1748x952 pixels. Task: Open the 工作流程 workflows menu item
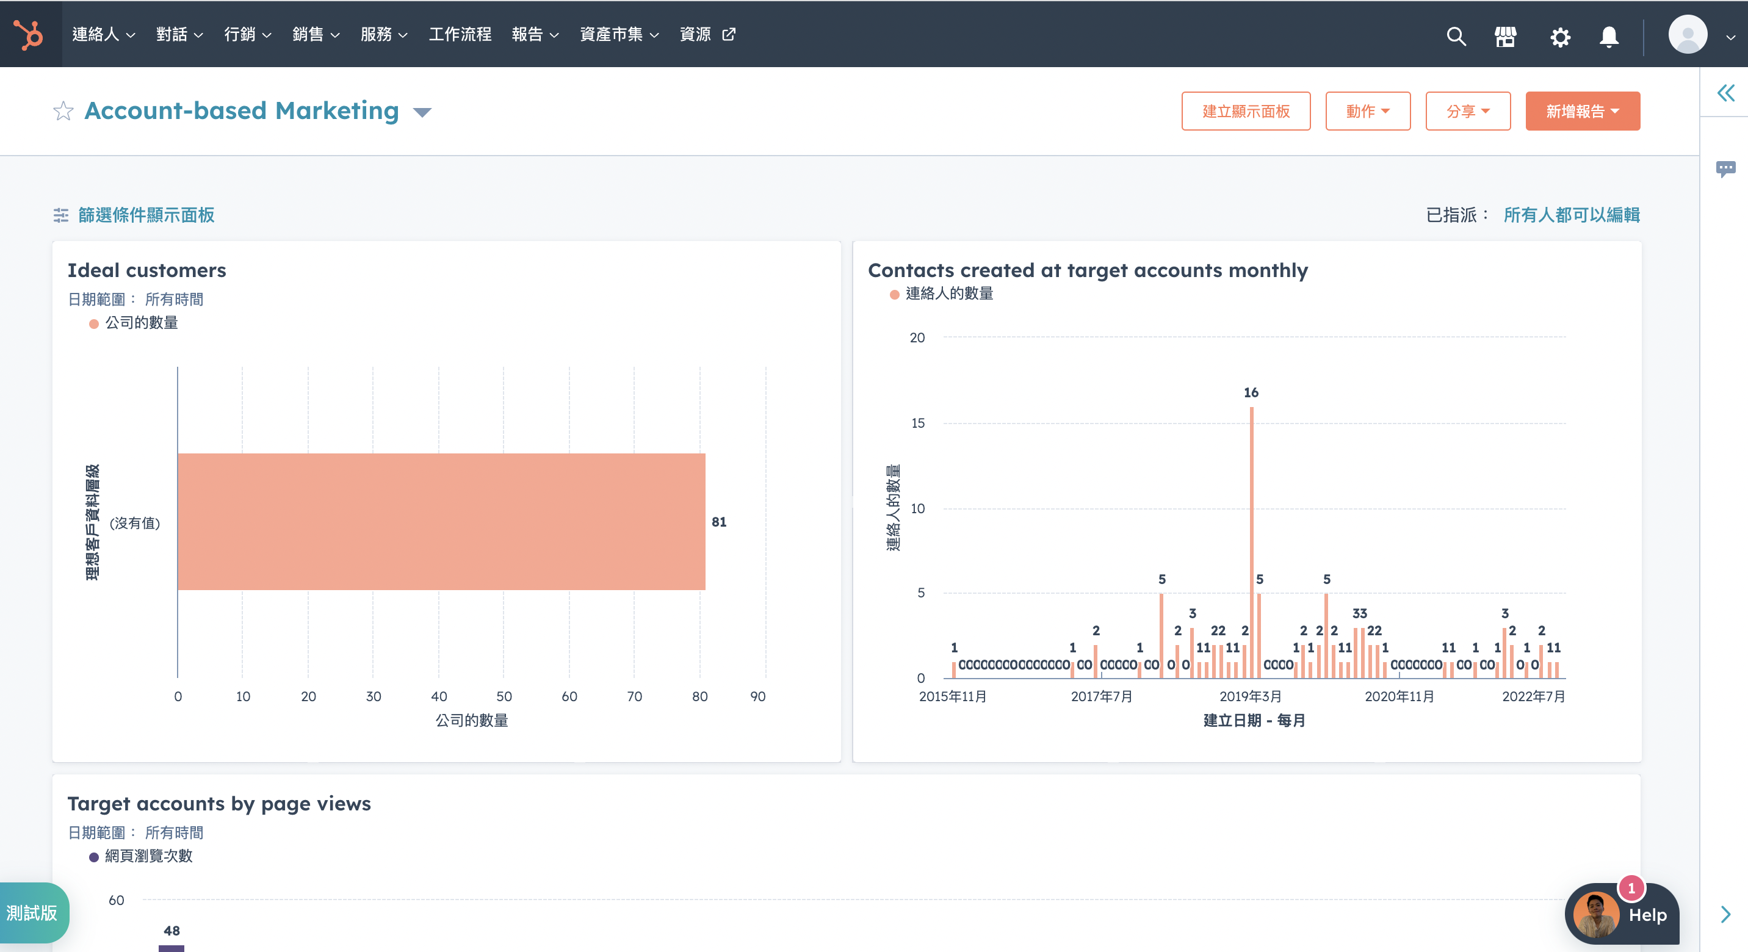[460, 34]
